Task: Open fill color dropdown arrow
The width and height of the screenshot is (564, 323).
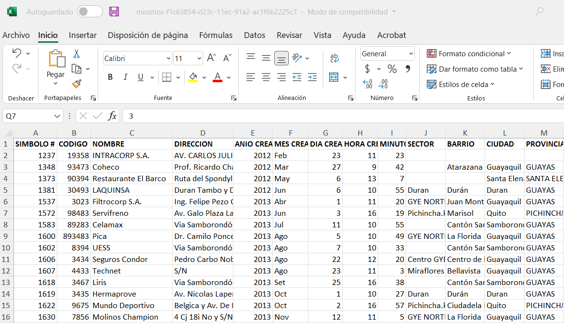Action: coord(205,77)
